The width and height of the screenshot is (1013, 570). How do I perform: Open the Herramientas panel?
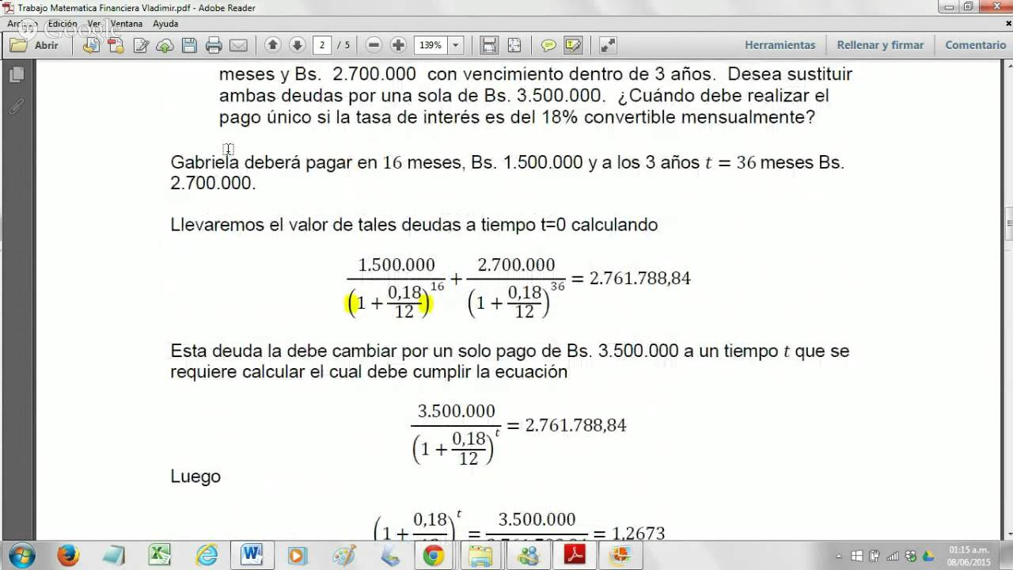780,45
